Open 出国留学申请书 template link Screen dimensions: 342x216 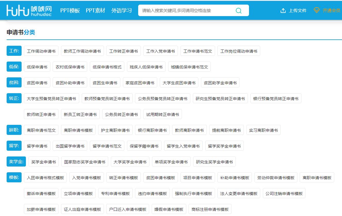[x=70, y=146]
